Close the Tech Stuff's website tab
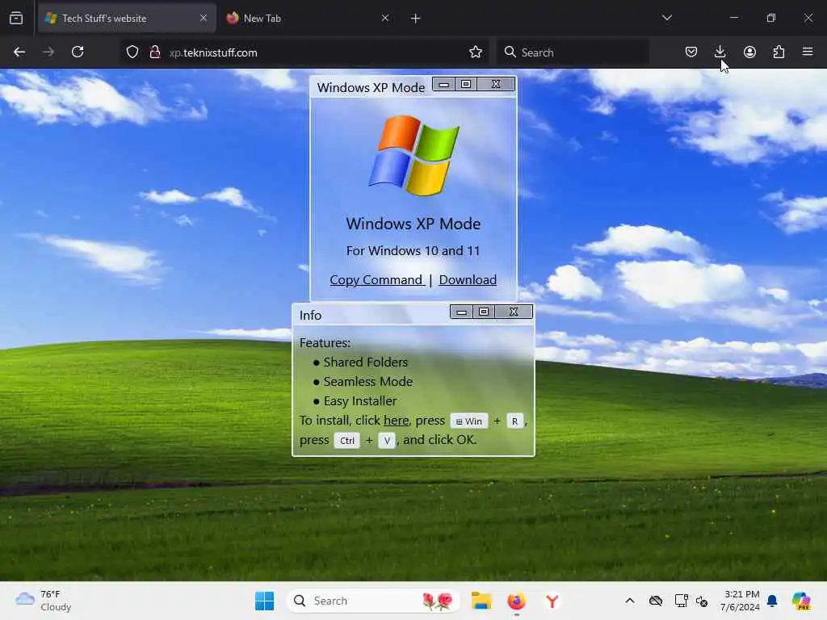The width and height of the screenshot is (827, 620). pos(204,18)
